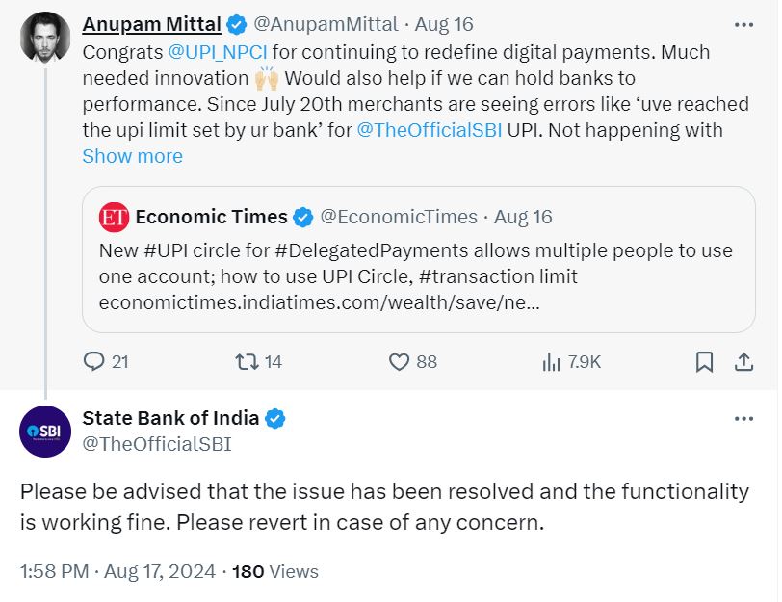View analytics showing 7.9K views

click(x=552, y=361)
